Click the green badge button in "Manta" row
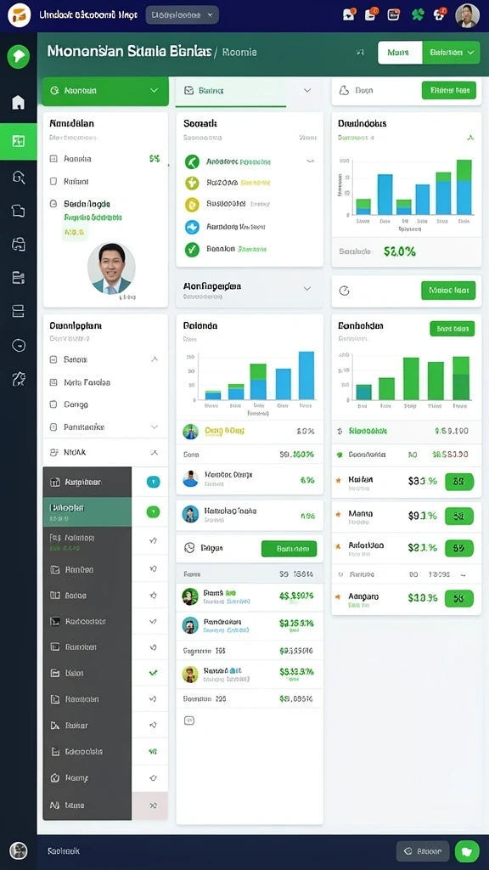The image size is (489, 870). pyautogui.click(x=459, y=516)
